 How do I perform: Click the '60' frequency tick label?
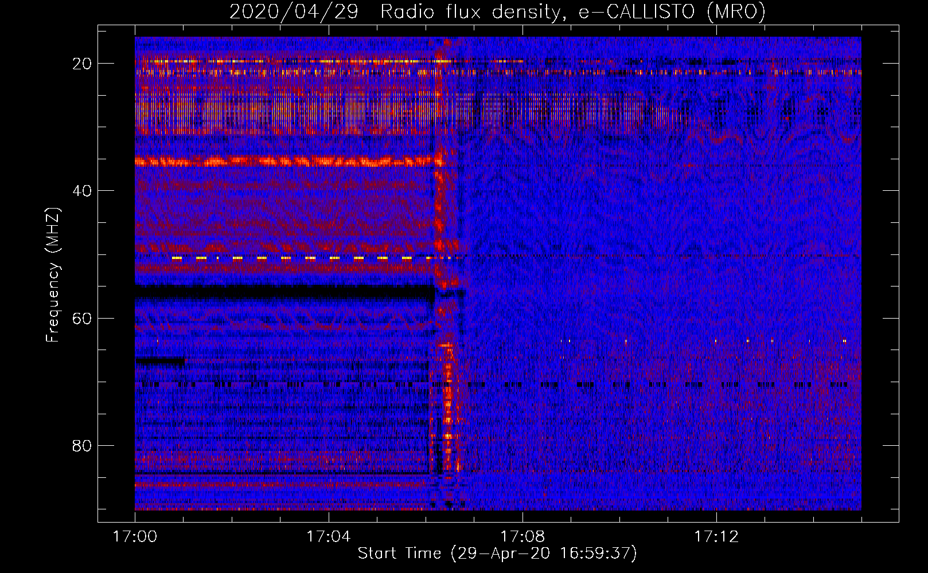coord(82,319)
